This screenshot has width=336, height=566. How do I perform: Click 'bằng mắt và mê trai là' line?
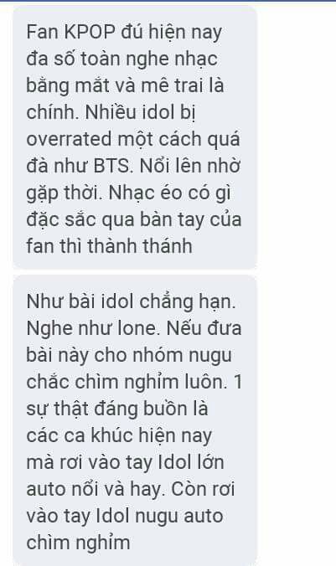coord(125,86)
